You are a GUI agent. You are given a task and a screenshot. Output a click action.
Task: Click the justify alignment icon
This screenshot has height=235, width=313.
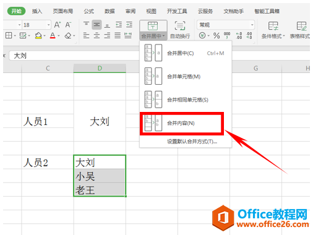[118, 35]
